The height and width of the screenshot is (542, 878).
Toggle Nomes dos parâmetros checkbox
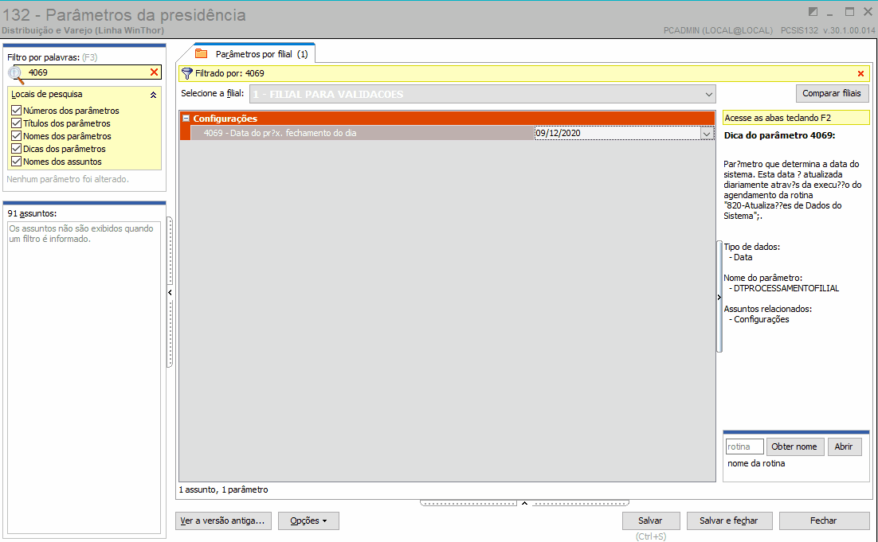16,136
